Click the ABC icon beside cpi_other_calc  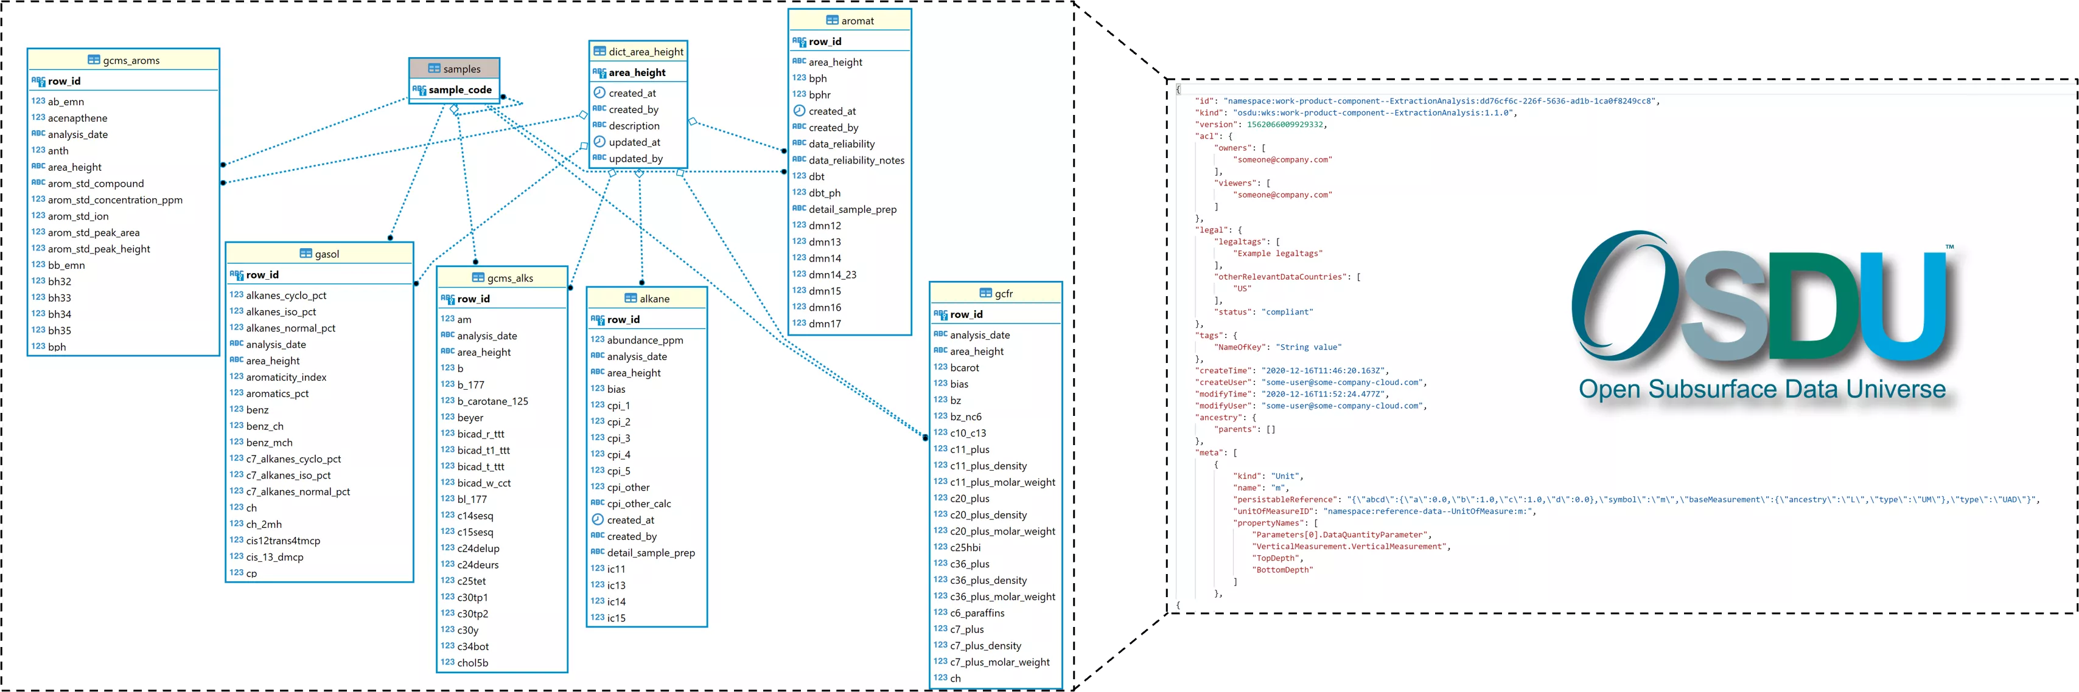pyautogui.click(x=598, y=503)
